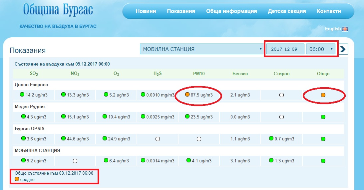
Task: Click empty Стирол circle for Долно Езерово
Action: (282, 95)
